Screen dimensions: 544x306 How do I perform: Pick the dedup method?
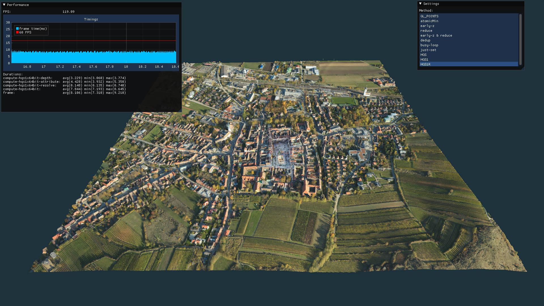[425, 40]
